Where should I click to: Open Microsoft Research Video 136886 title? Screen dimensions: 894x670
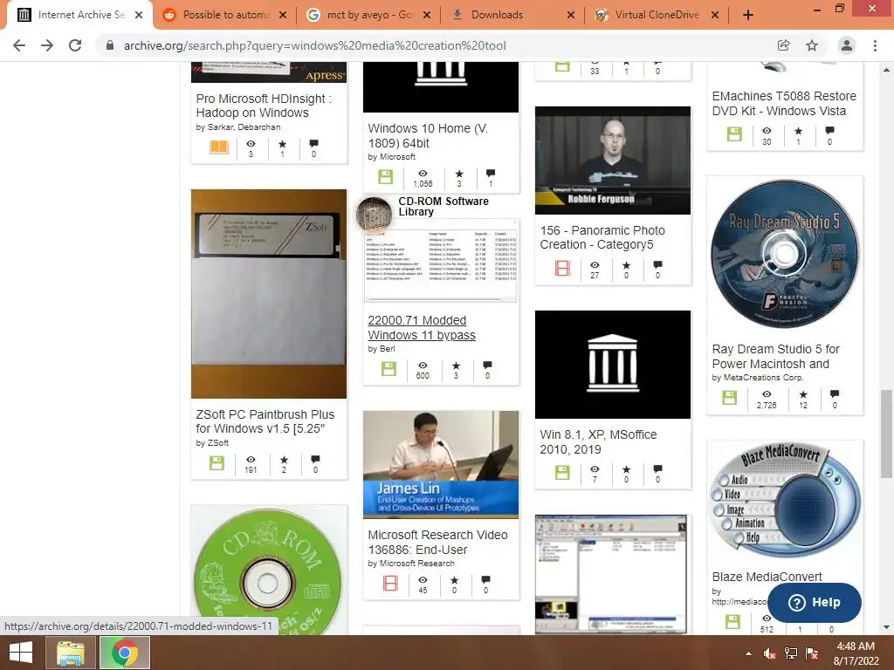tap(437, 542)
